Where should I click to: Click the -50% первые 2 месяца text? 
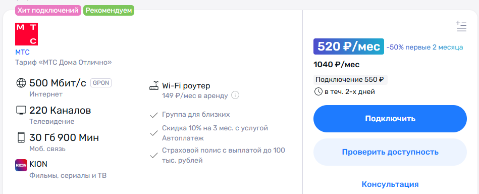(424, 47)
